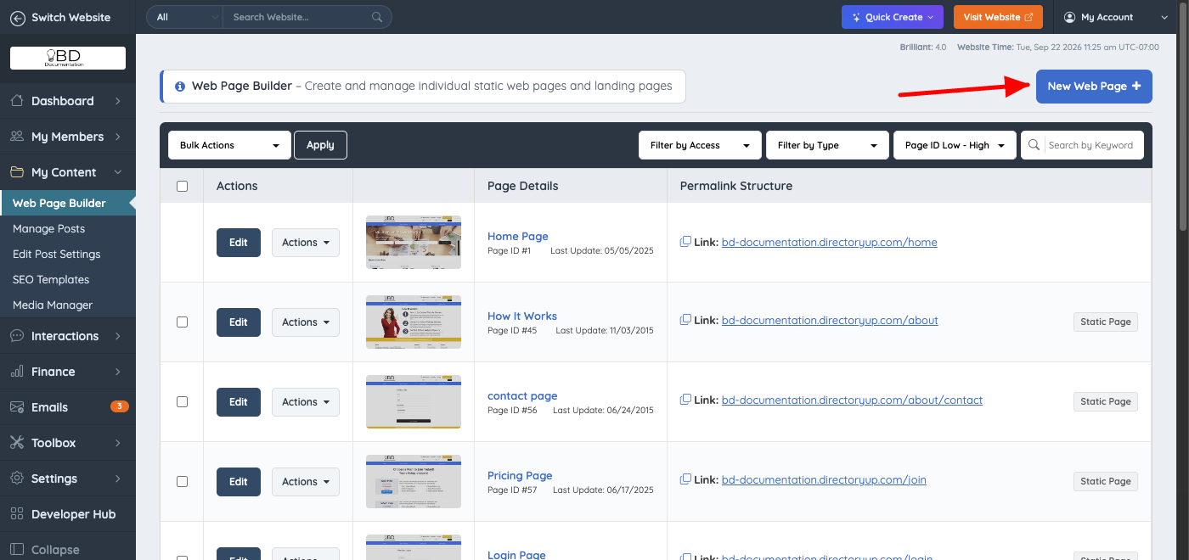This screenshot has height=560, width=1189.
Task: Copy the Home Page link icon
Action: point(685,242)
